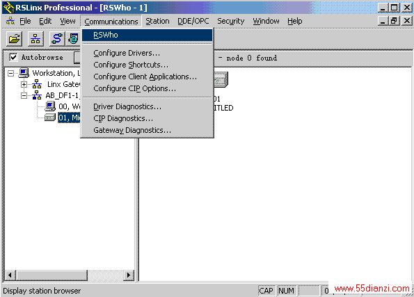This screenshot has width=414, height=297.
Task: Choose Configure Client Applications... entry
Action: (147, 77)
